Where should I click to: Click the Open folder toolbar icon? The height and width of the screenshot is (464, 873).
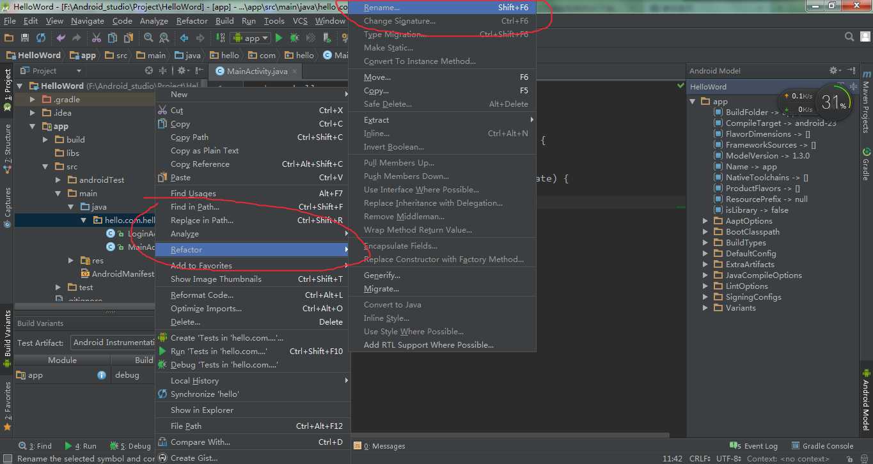point(9,38)
